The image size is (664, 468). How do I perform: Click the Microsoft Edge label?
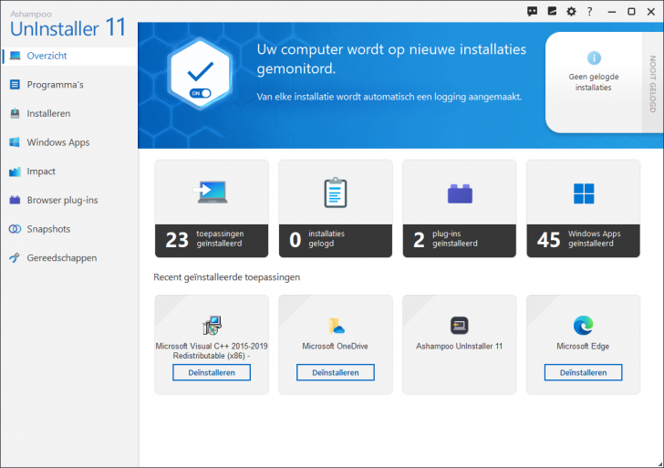[583, 346]
